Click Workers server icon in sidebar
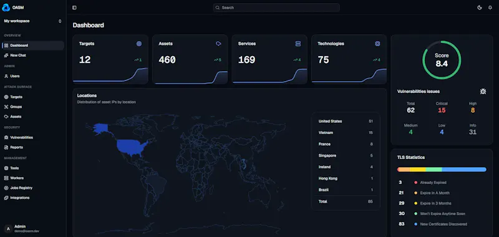The width and height of the screenshot is (499, 237). click(x=6, y=178)
